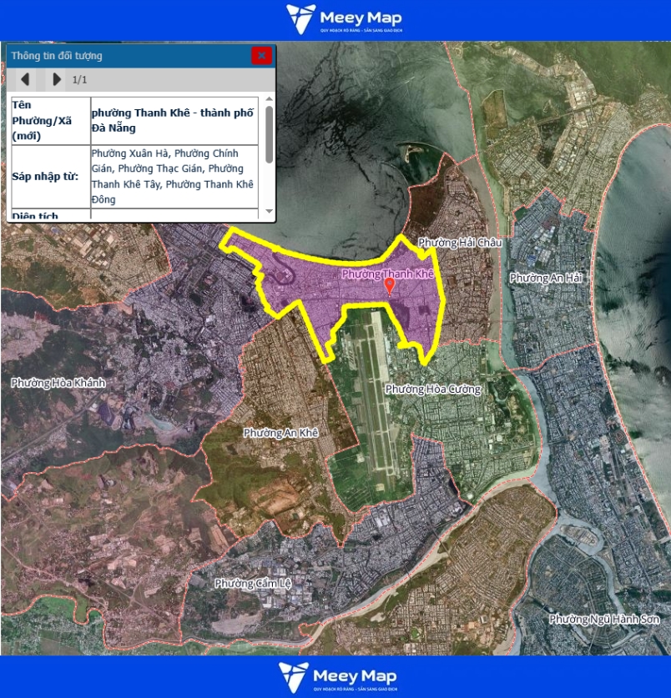Select Phường Hòa Khánh on the map
Image resolution: width=671 pixels, height=698 pixels.
pyautogui.click(x=58, y=383)
